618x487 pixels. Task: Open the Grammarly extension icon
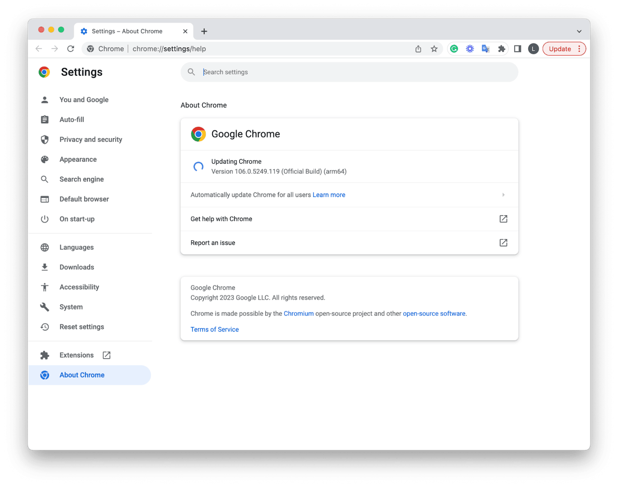454,49
